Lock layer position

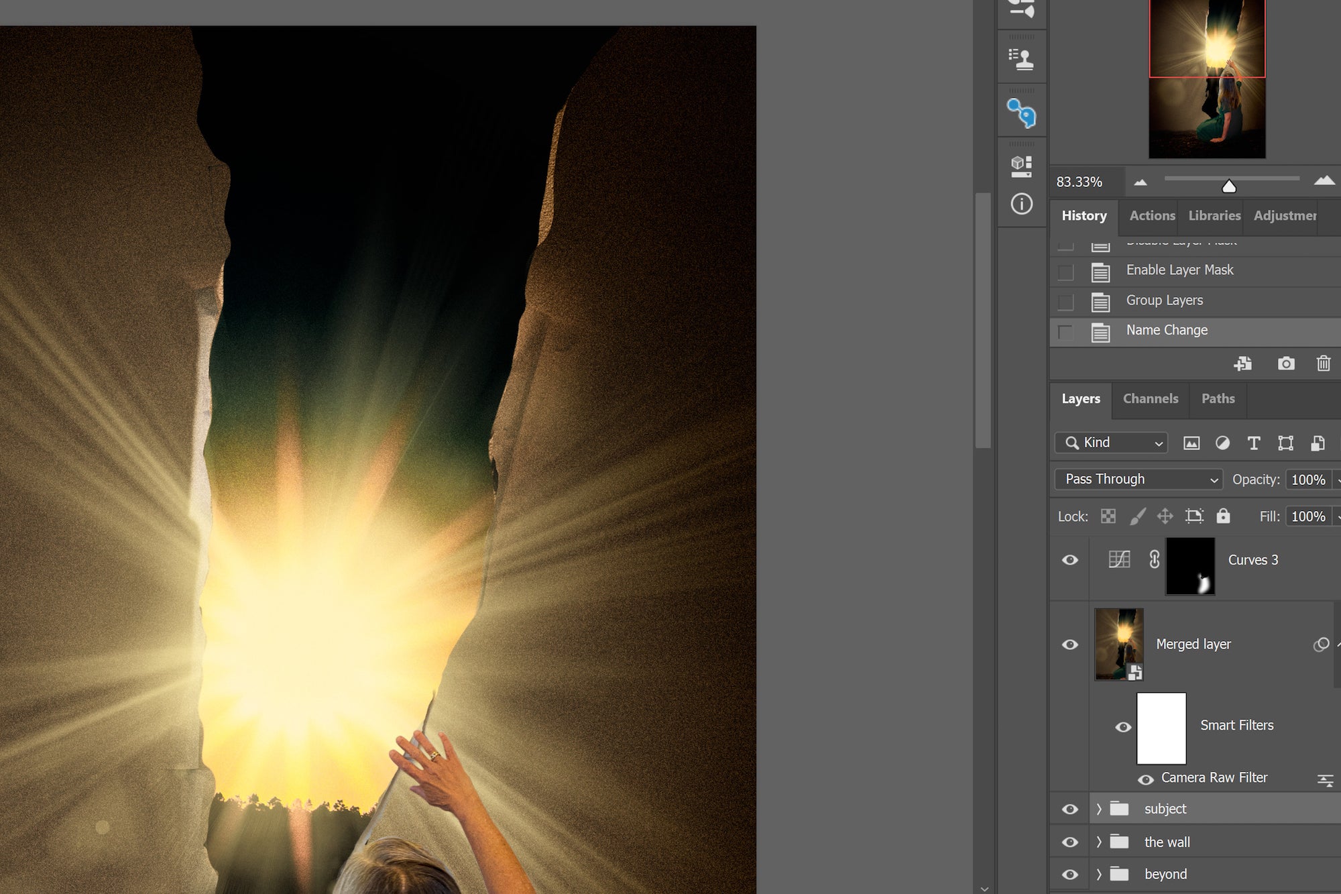click(x=1165, y=516)
